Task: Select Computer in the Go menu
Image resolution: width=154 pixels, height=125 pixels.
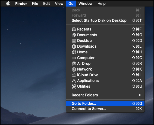Action: point(105,58)
